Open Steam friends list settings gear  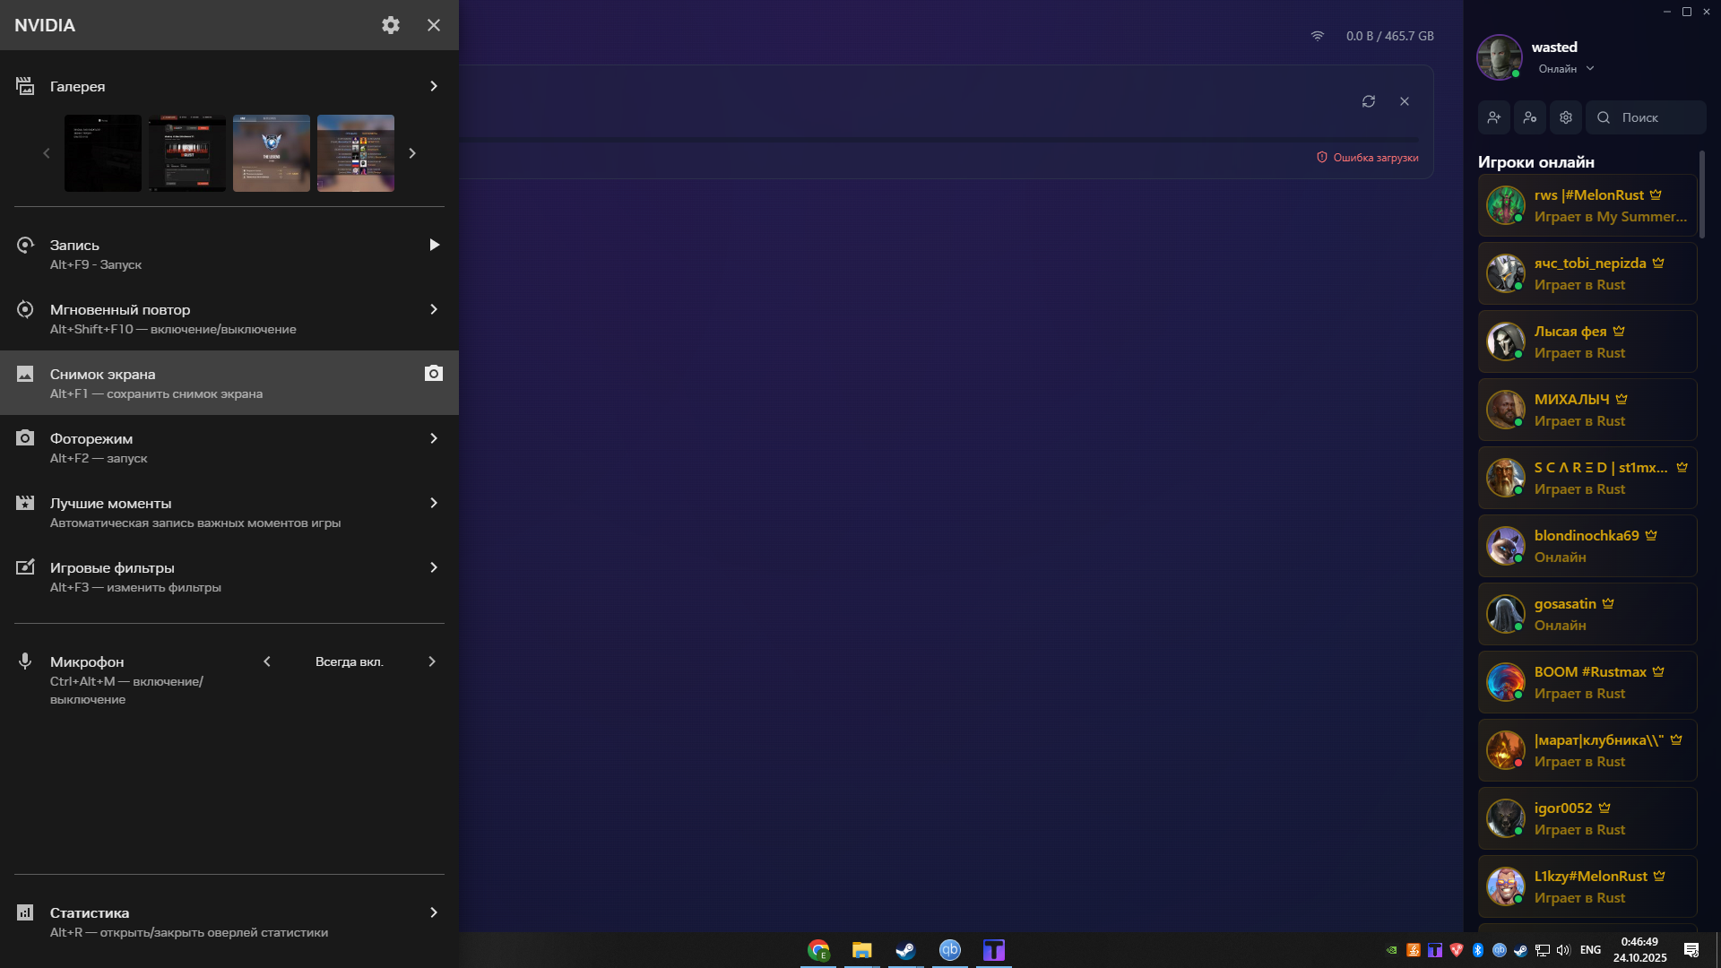(1565, 117)
